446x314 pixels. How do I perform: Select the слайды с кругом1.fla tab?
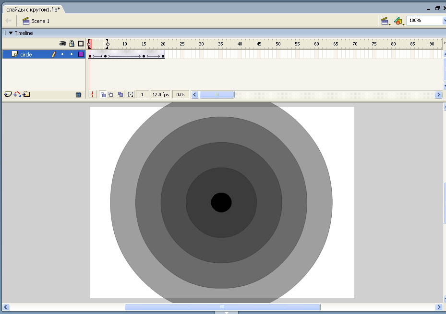(33, 10)
